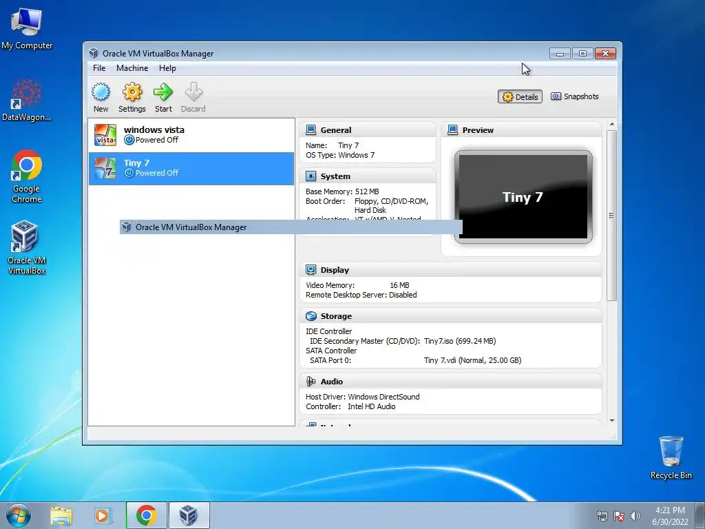Click the Preview section monitor icon
The image size is (705, 529).
tap(453, 130)
